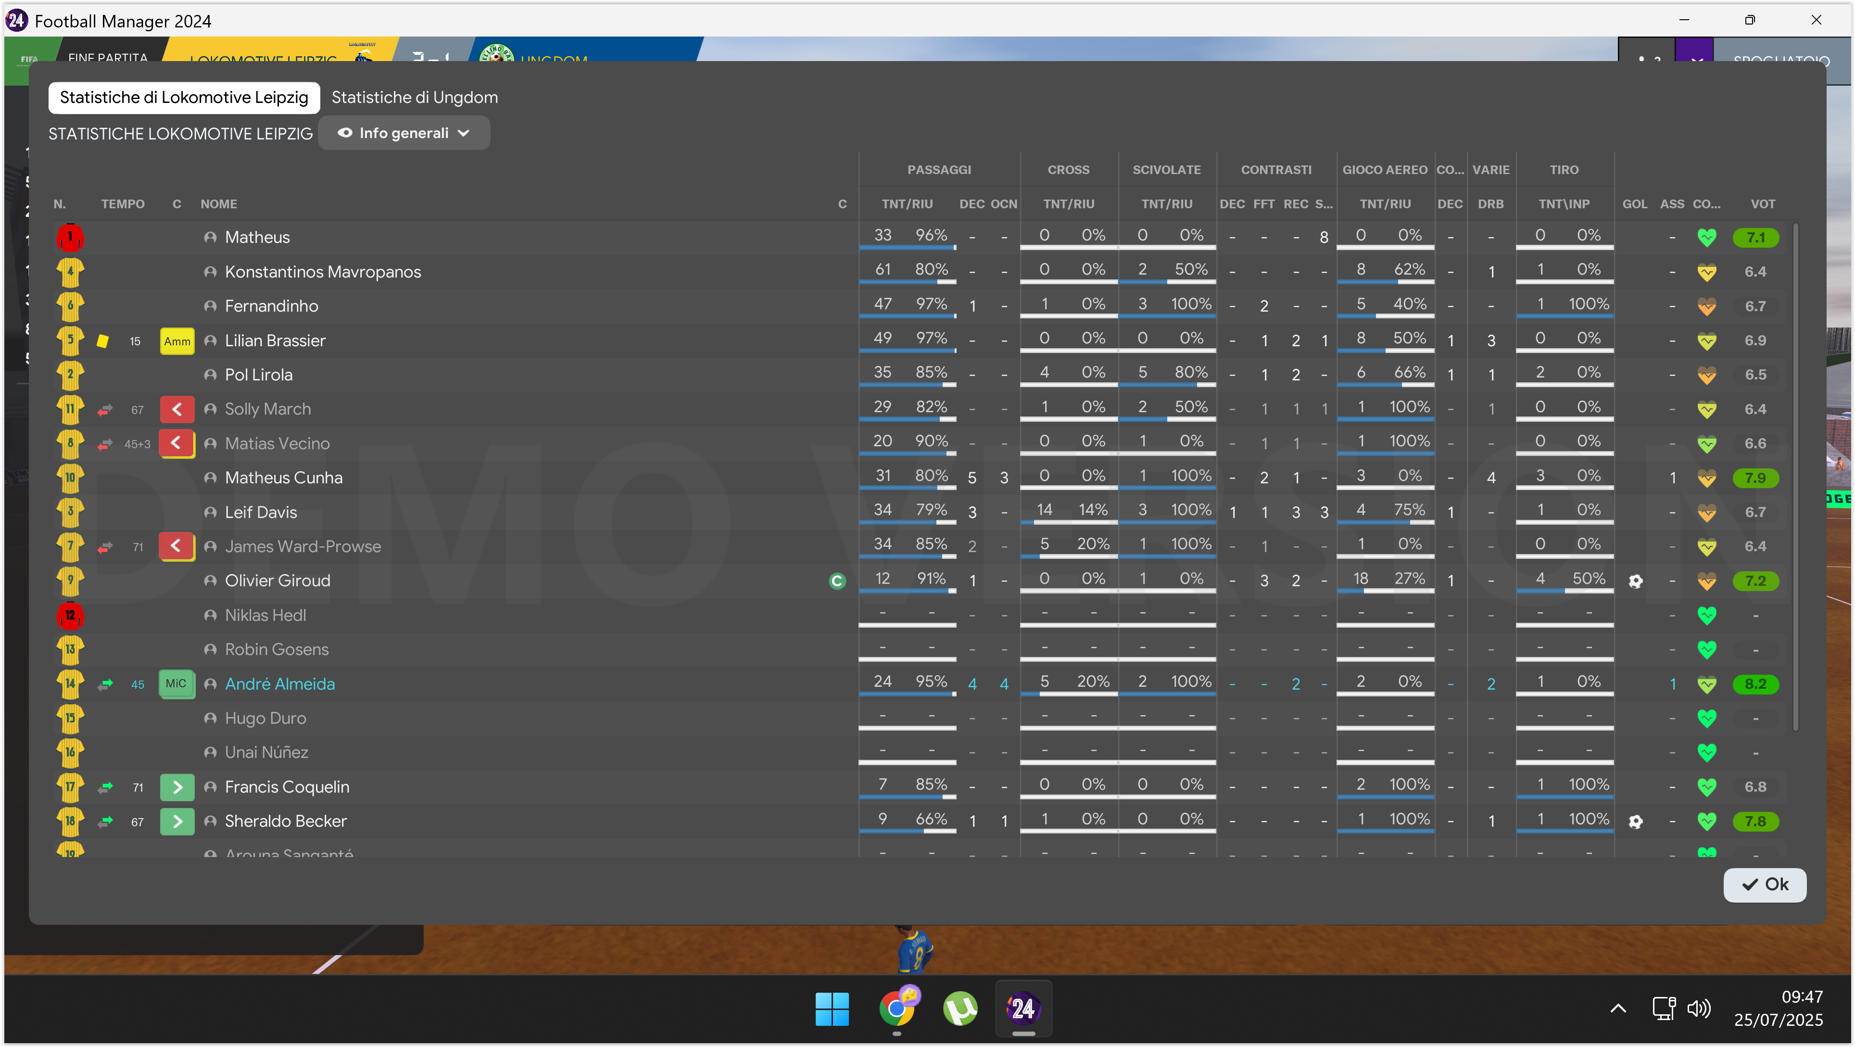Confirm with the Ok button
The width and height of the screenshot is (1855, 1047).
[1764, 884]
